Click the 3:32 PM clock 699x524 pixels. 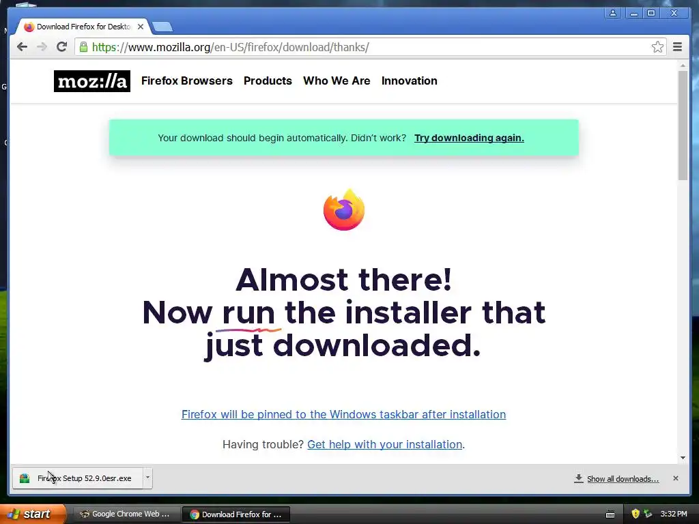[x=674, y=514]
